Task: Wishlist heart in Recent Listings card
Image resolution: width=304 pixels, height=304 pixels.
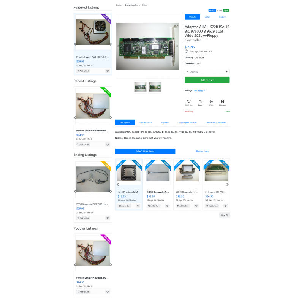Action: pos(108,144)
